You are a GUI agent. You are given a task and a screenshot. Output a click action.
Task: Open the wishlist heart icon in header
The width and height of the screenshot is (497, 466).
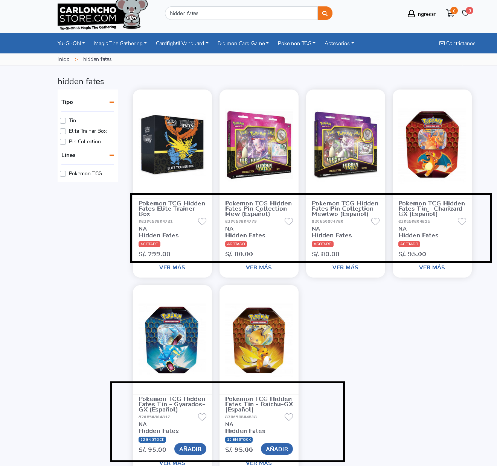pyautogui.click(x=466, y=13)
